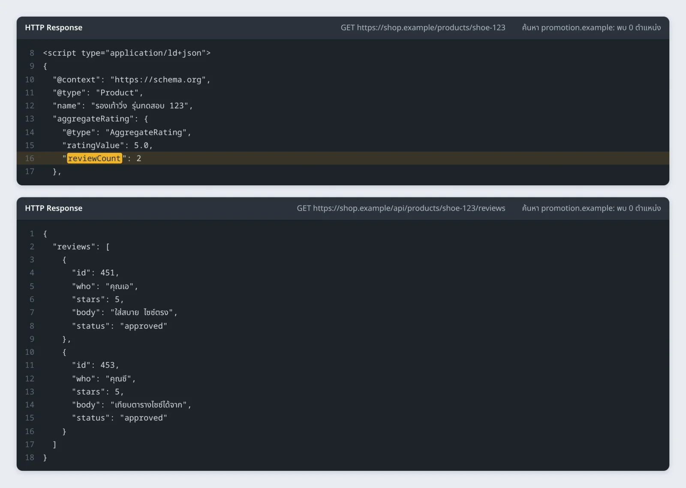Click "status": "approved" of review 453
This screenshot has height=488, width=686.
120,418
